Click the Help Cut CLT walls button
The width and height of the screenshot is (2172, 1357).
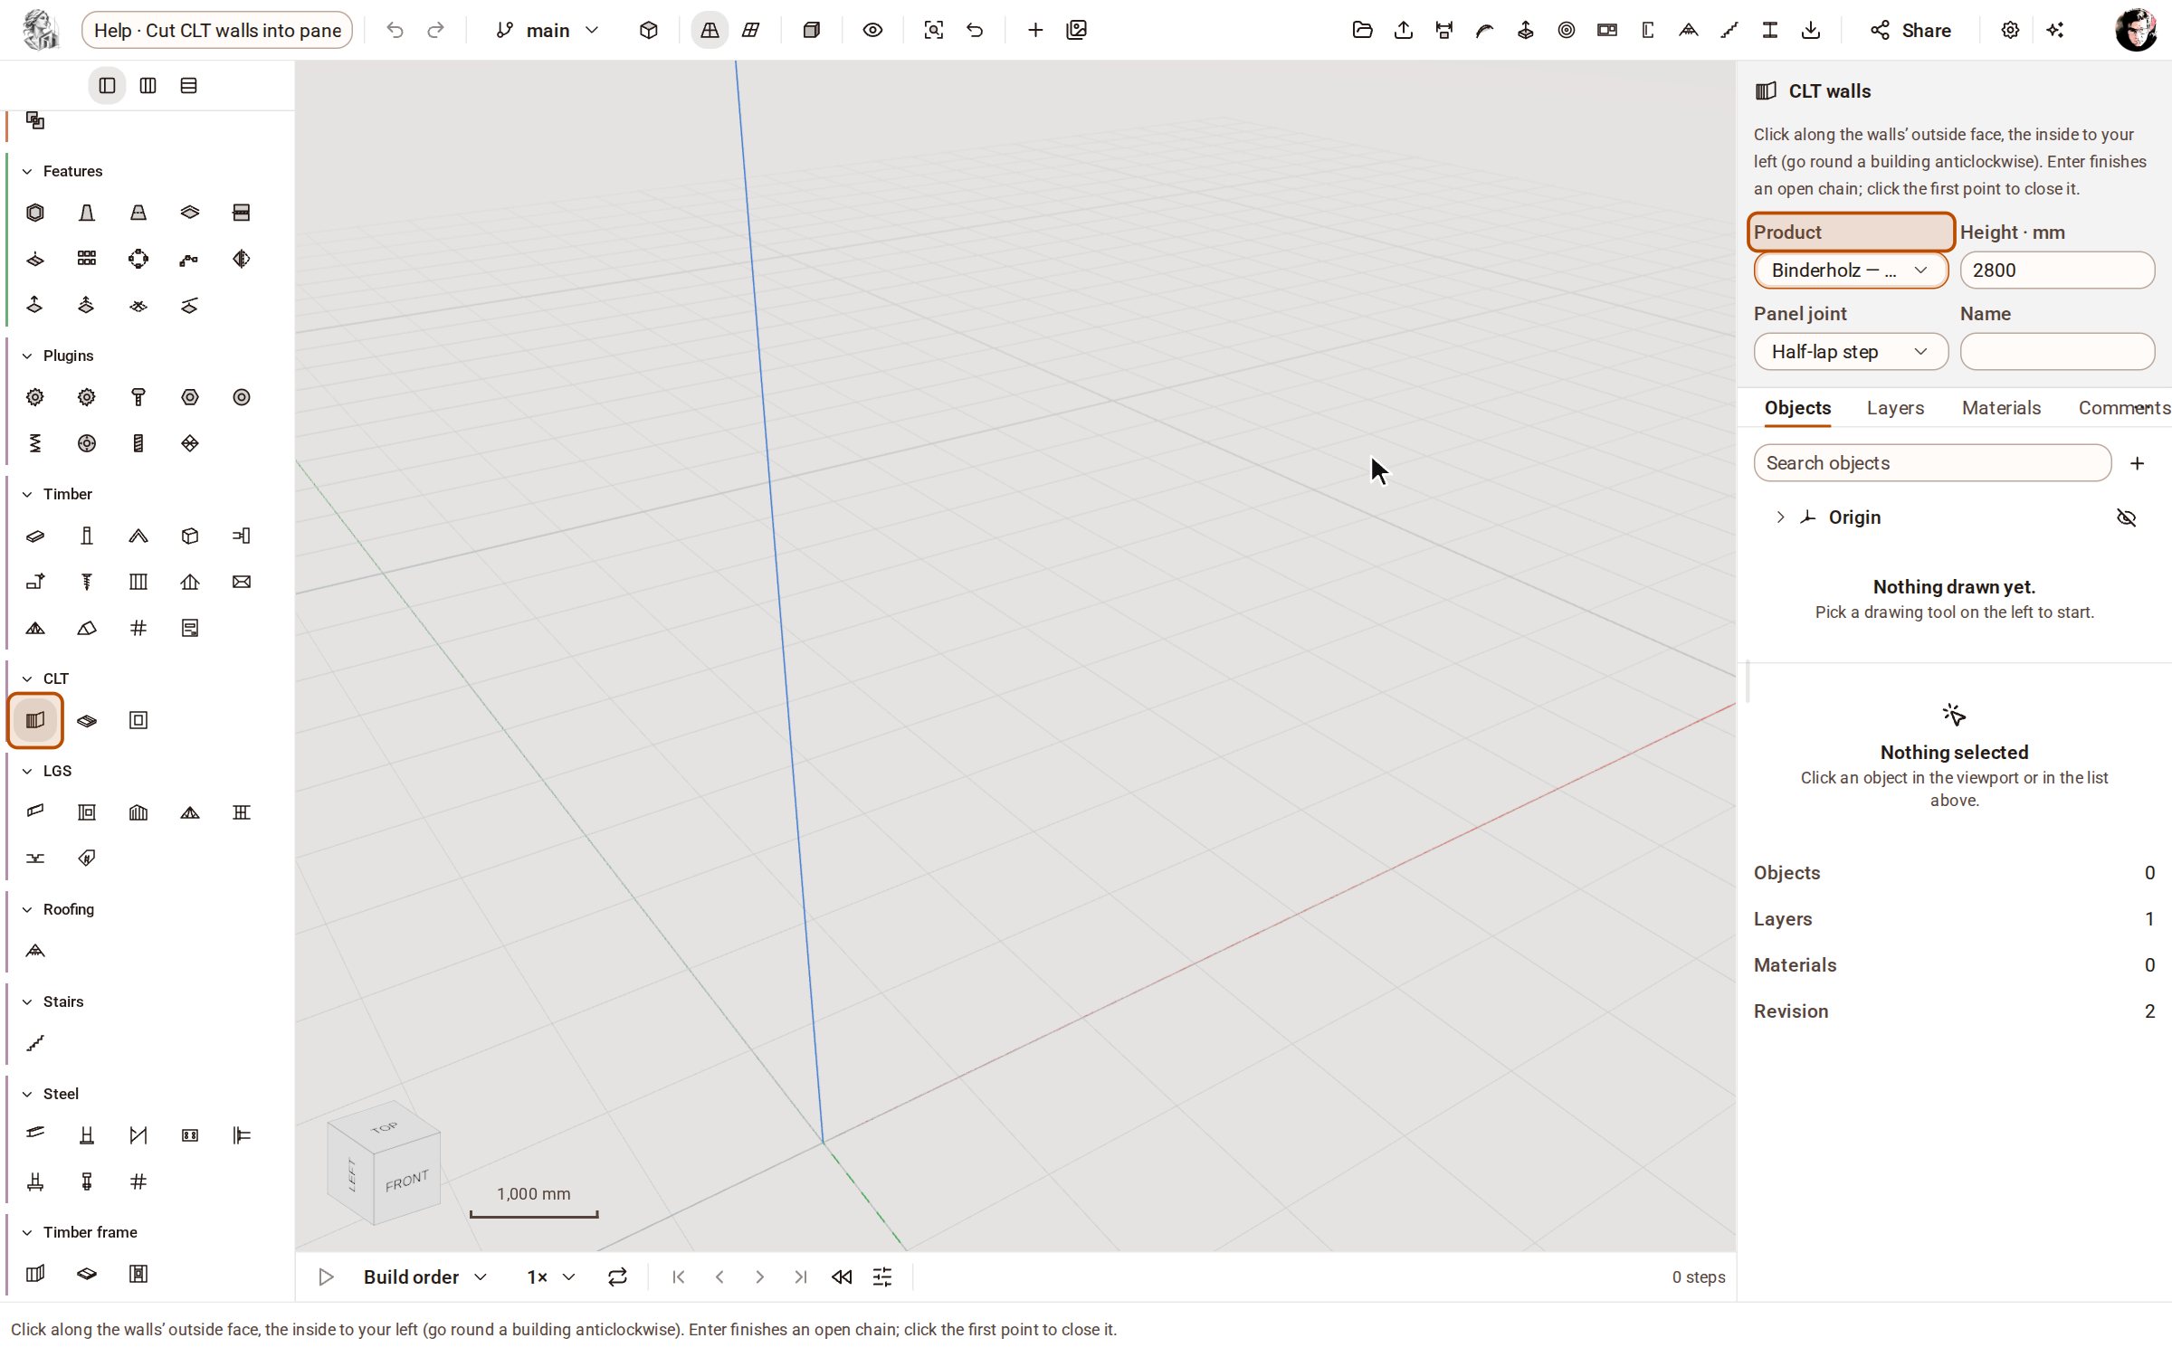[x=217, y=30]
